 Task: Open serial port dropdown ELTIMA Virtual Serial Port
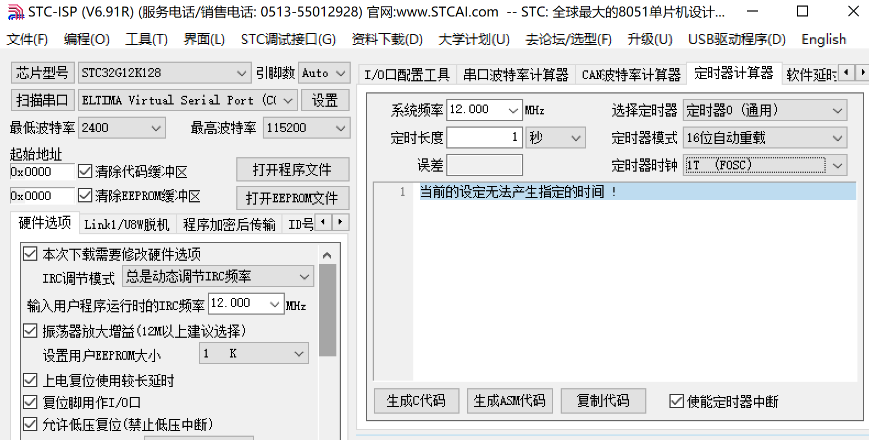tap(187, 100)
